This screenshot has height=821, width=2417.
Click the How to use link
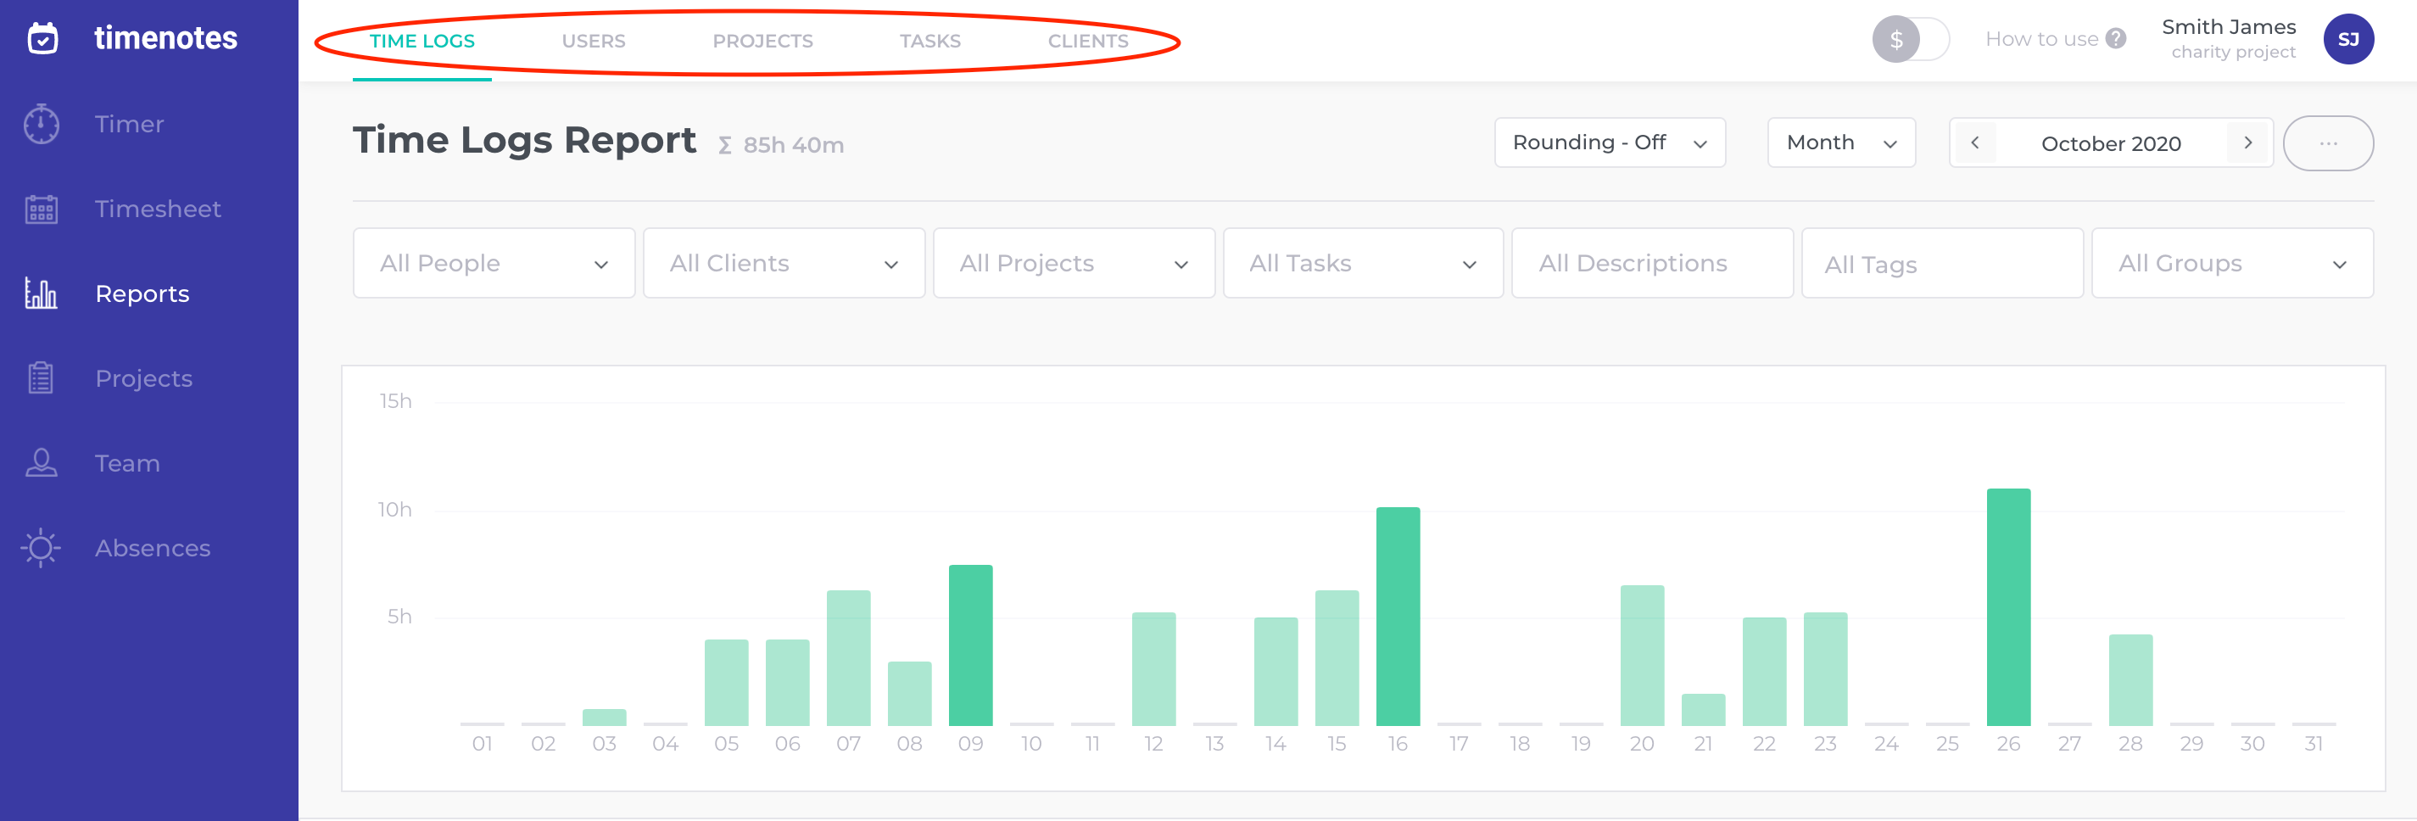point(2041,38)
